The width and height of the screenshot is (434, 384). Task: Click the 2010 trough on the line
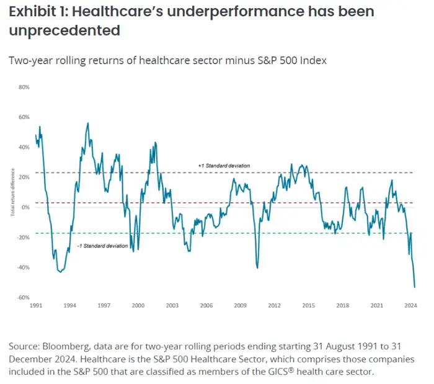[257, 268]
